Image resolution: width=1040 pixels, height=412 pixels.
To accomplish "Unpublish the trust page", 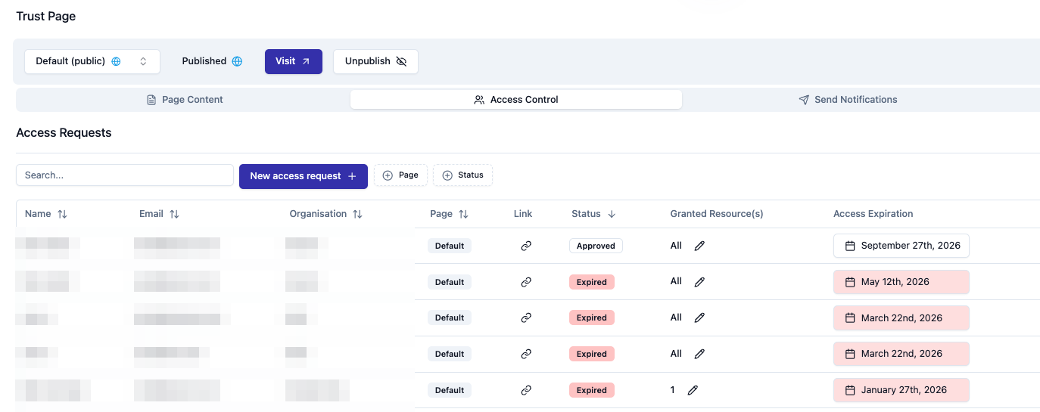I will (x=375, y=61).
